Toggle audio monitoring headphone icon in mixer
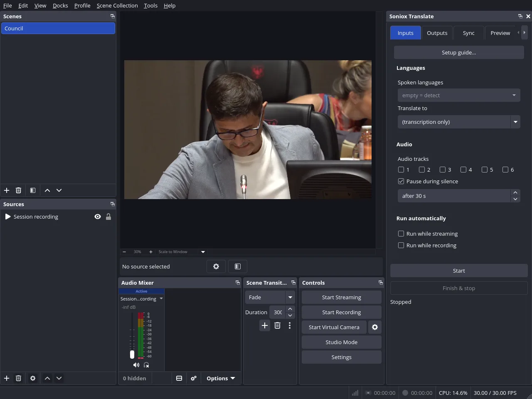This screenshot has width=532, height=399. click(146, 365)
